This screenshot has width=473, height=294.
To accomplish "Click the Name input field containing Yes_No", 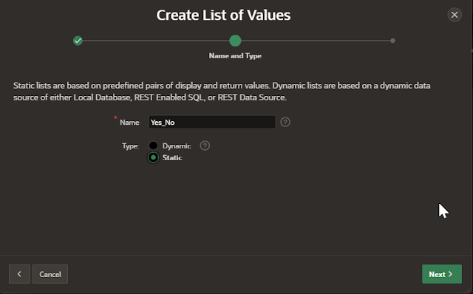I will tap(212, 122).
